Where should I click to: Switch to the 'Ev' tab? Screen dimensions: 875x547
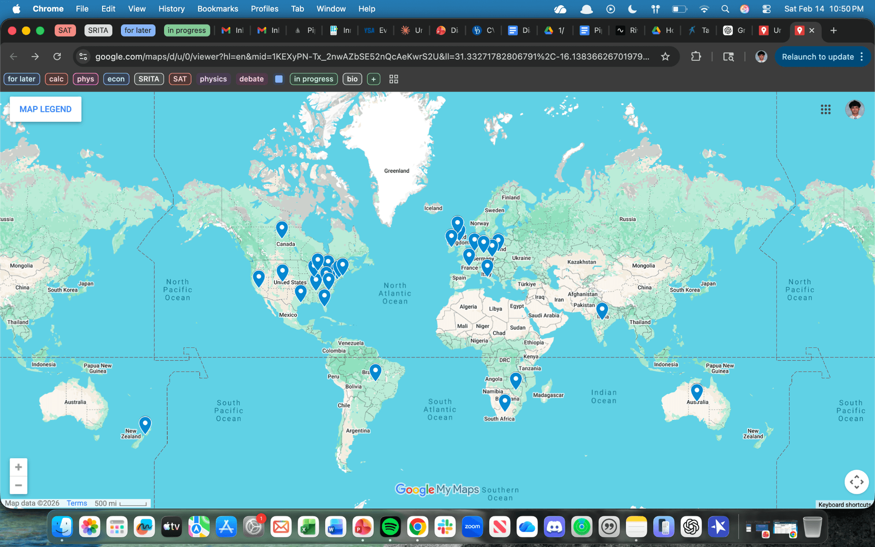[376, 31]
